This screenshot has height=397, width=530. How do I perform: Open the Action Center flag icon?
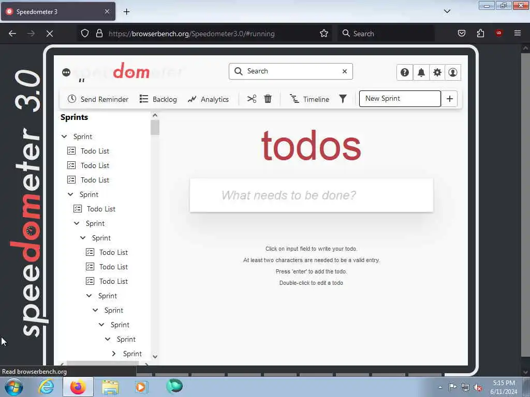452,387
